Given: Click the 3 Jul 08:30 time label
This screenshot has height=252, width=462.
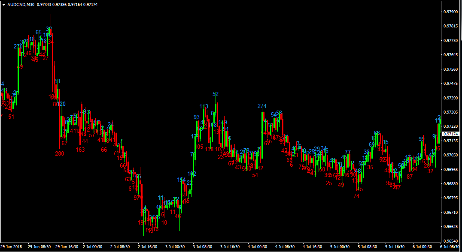Looking at the screenshot, I should (203, 247).
